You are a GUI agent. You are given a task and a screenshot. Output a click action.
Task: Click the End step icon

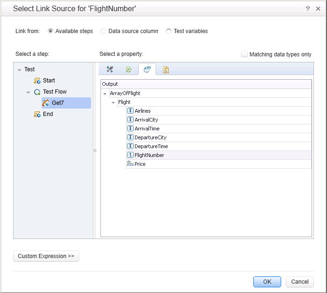pyautogui.click(x=37, y=114)
